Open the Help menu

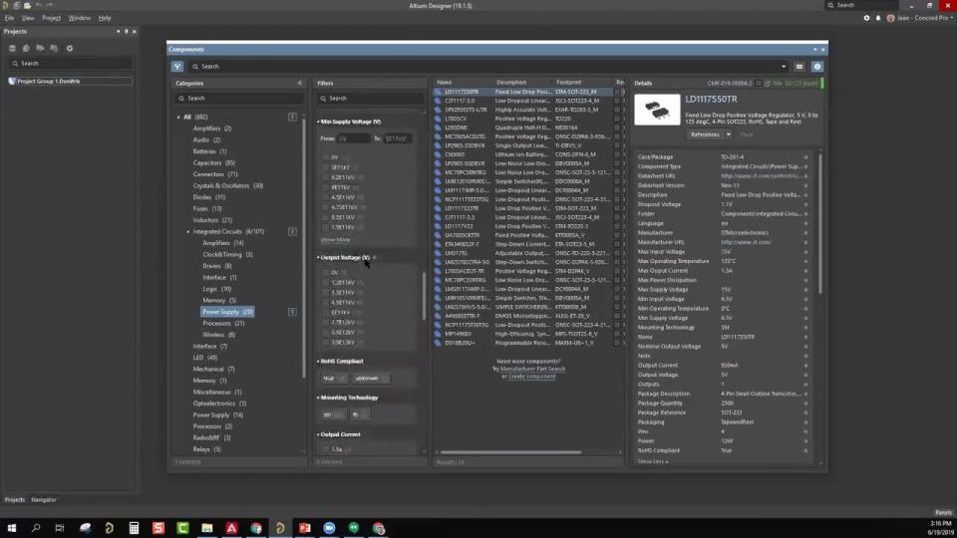(x=105, y=18)
